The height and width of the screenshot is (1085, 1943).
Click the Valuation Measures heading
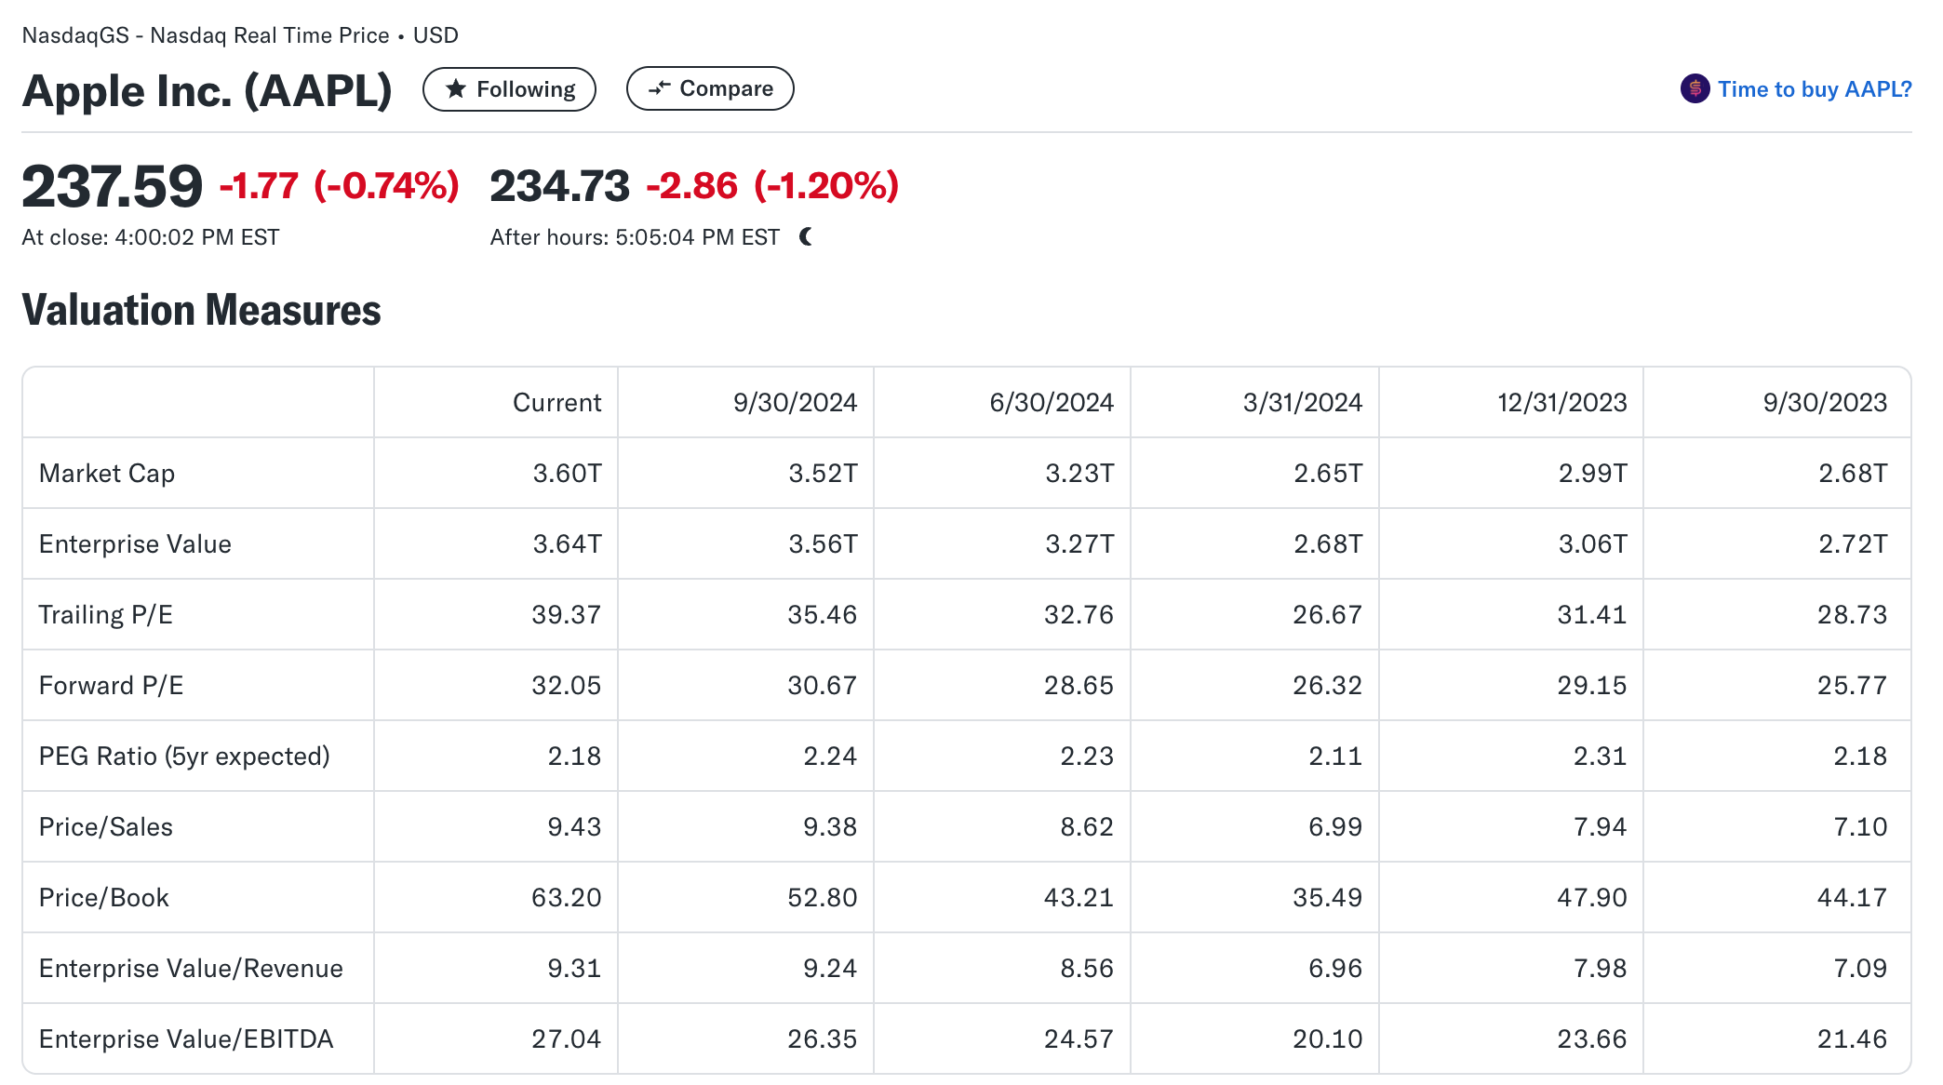[201, 310]
